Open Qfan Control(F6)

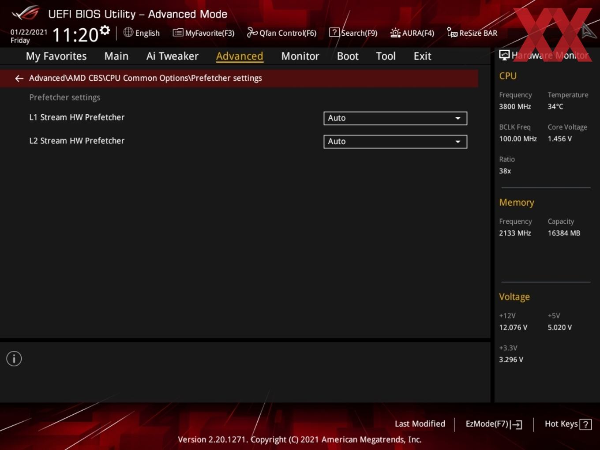click(x=281, y=33)
